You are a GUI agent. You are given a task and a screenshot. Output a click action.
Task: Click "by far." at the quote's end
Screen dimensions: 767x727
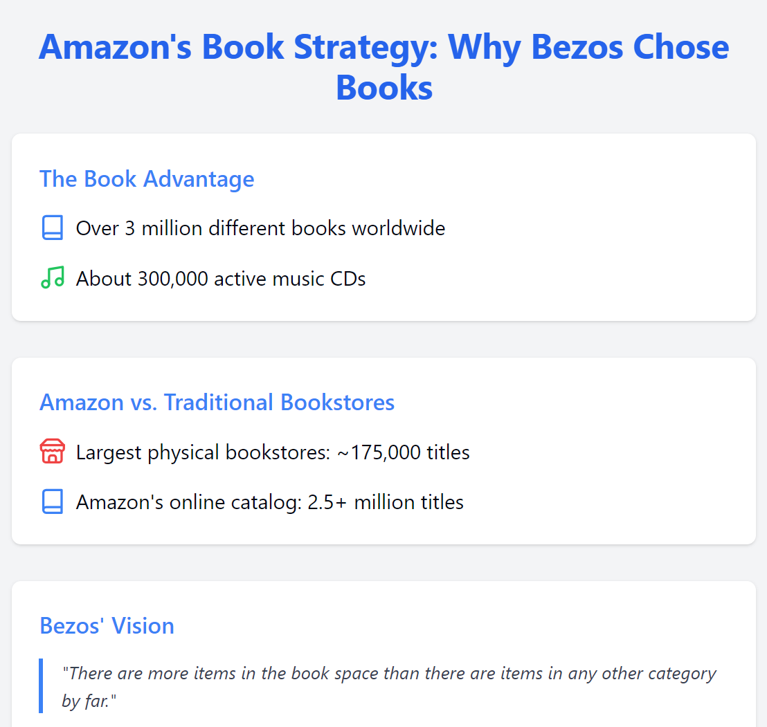89,701
